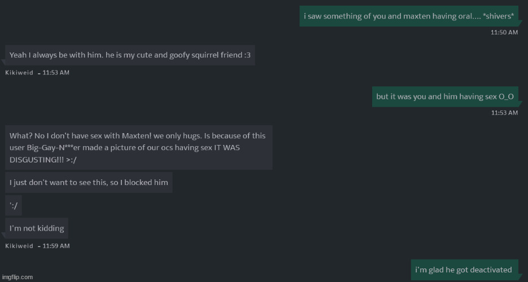Click the "O_O" emoticon in the green bubble
The image size is (528, 282).
[x=505, y=96]
